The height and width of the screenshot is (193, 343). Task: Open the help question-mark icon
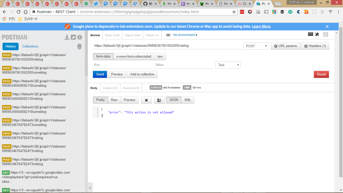(x=80, y=37)
